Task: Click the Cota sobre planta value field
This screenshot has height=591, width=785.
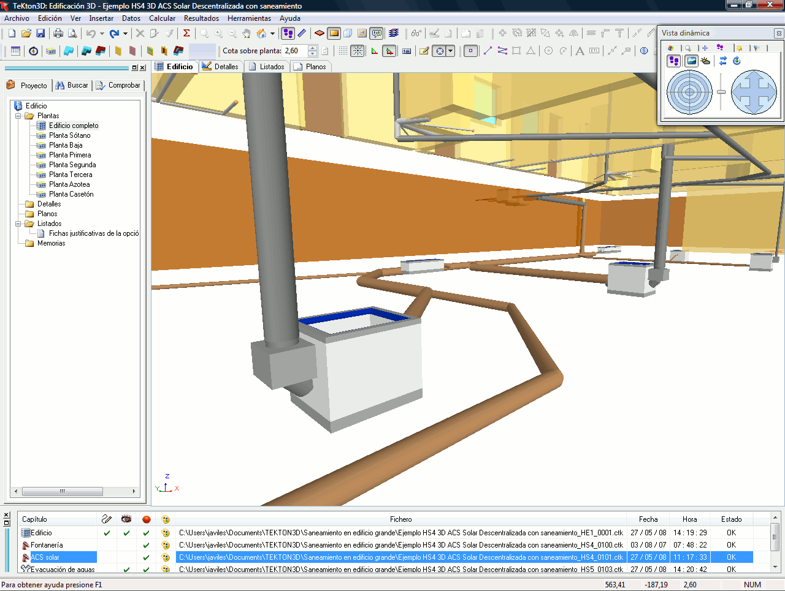Action: point(296,51)
